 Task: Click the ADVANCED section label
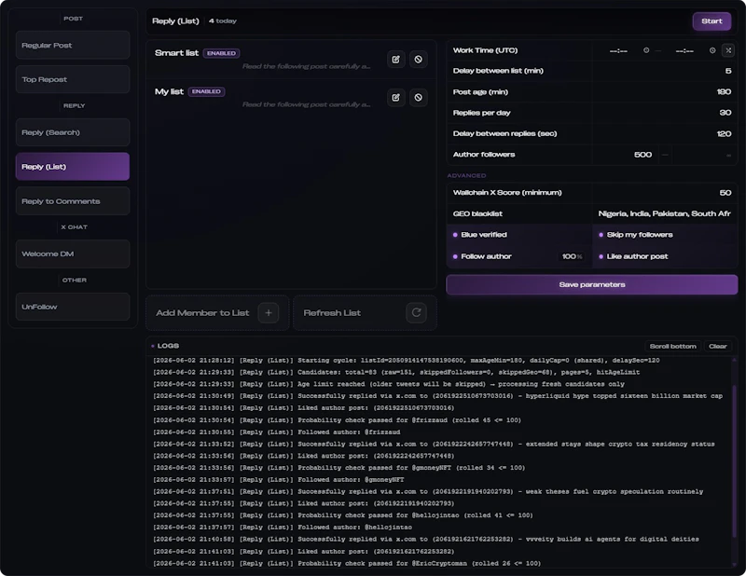466,175
